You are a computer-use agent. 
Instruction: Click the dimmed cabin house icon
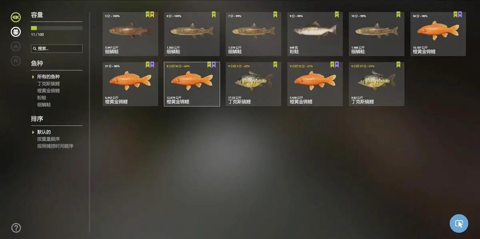tap(16, 46)
